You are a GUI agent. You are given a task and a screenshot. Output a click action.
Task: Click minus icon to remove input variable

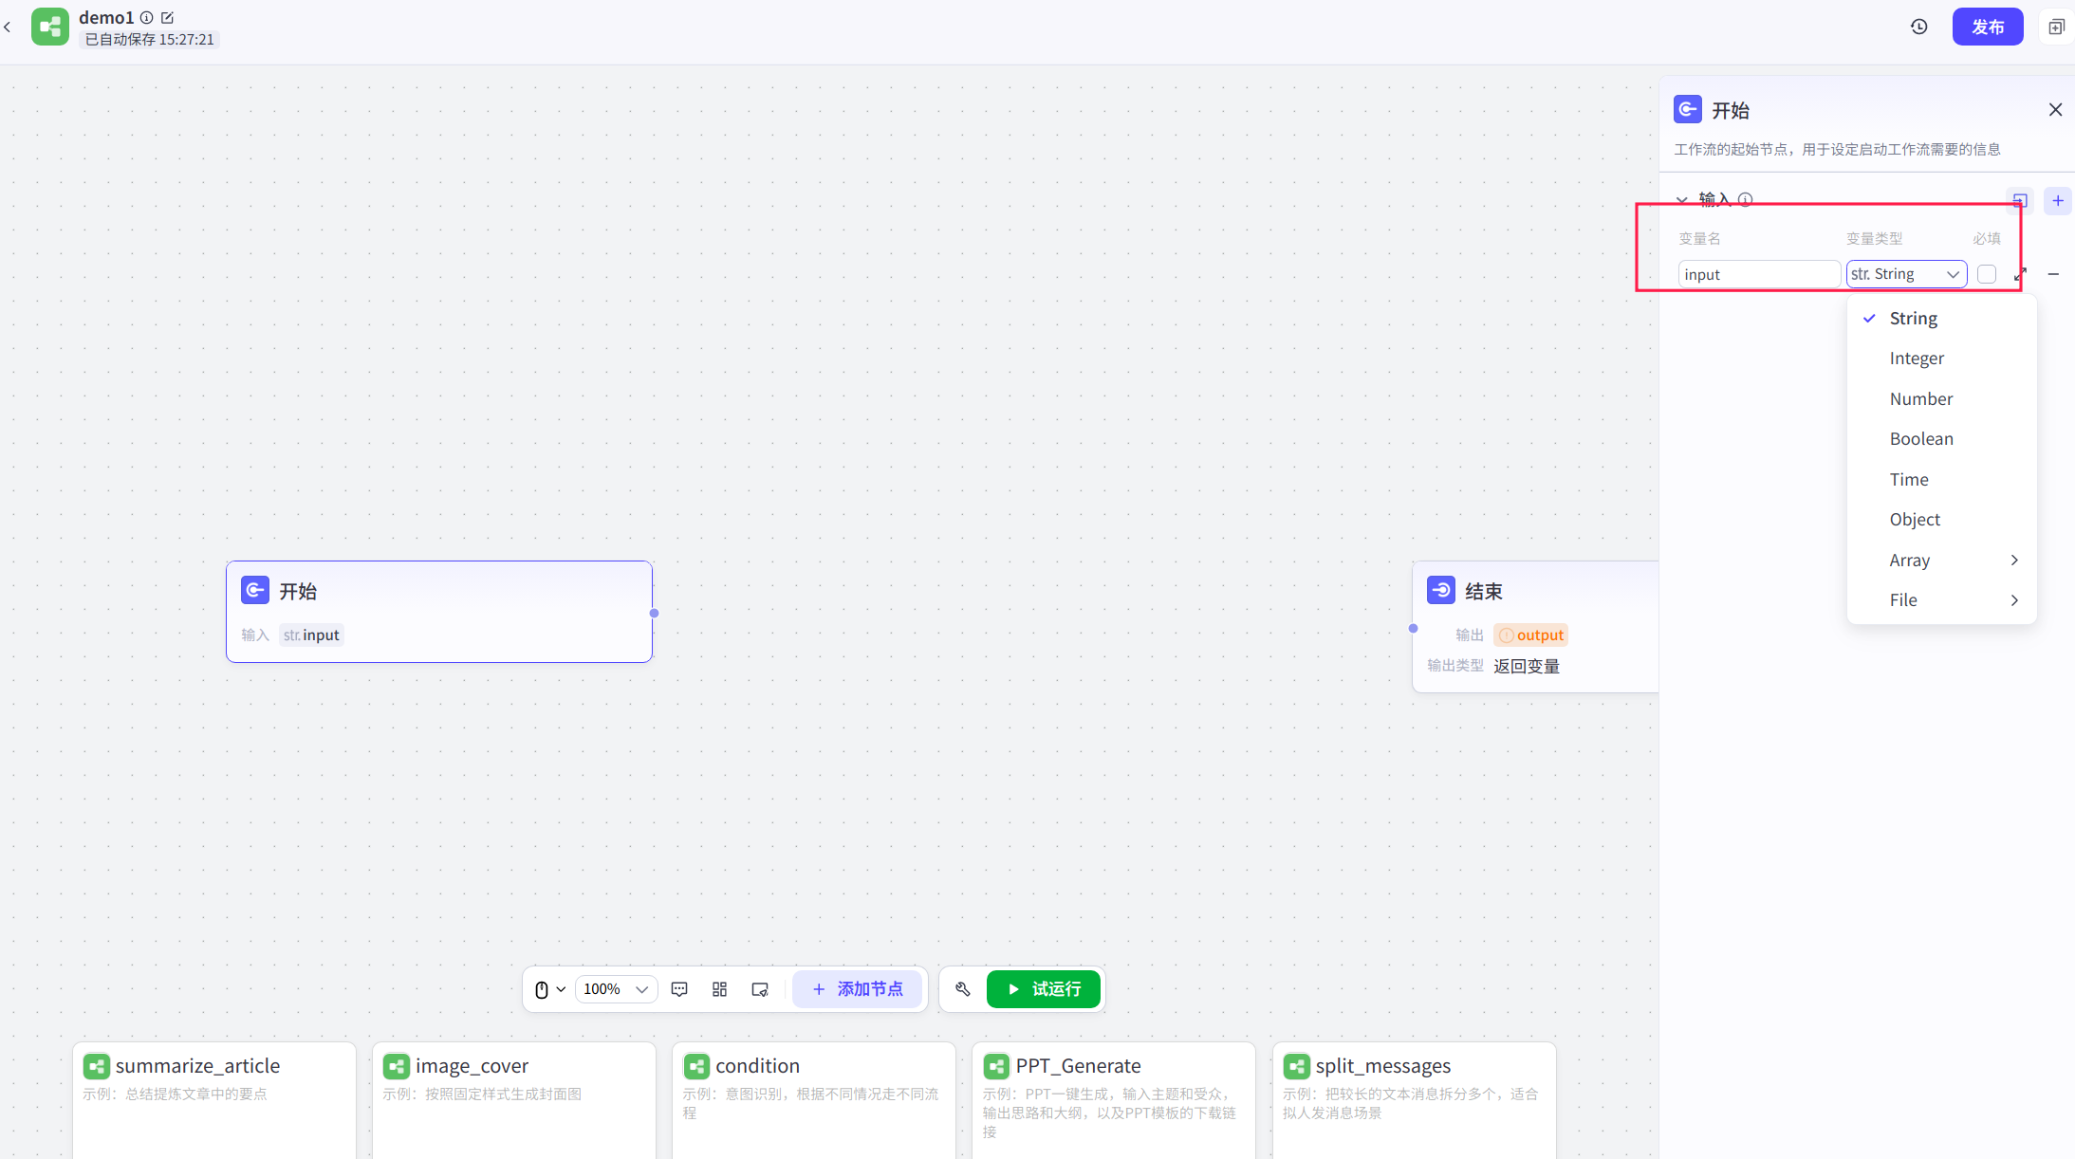point(2053,274)
